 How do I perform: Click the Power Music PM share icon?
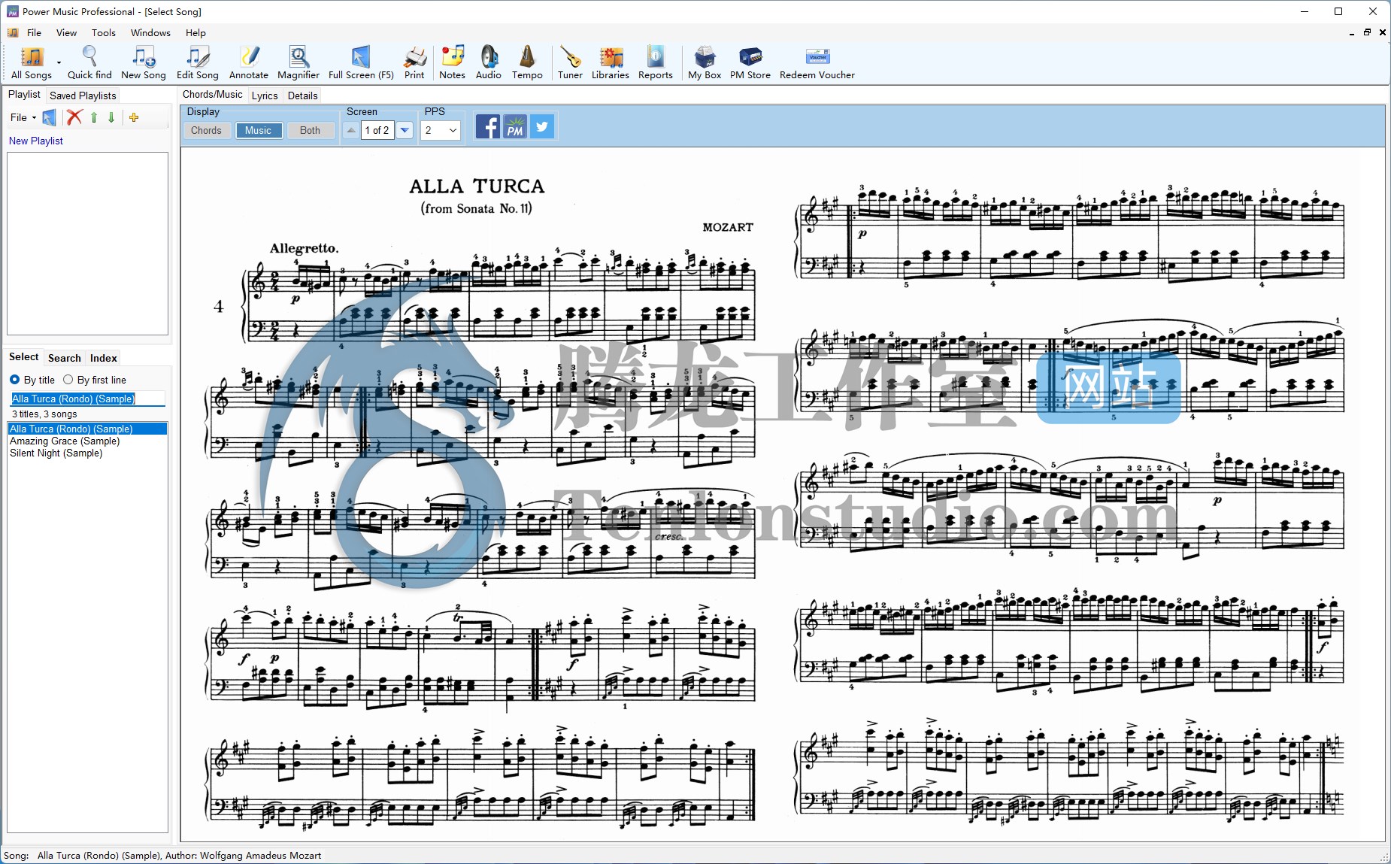(x=515, y=126)
